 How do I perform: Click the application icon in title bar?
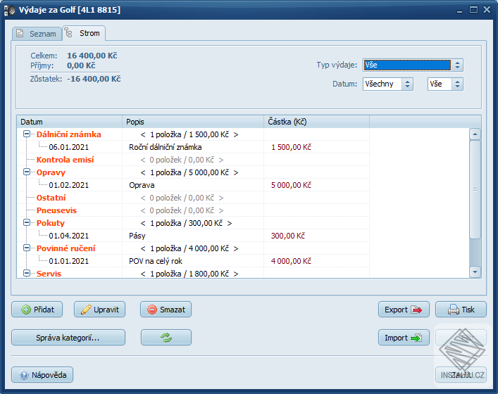(10, 10)
